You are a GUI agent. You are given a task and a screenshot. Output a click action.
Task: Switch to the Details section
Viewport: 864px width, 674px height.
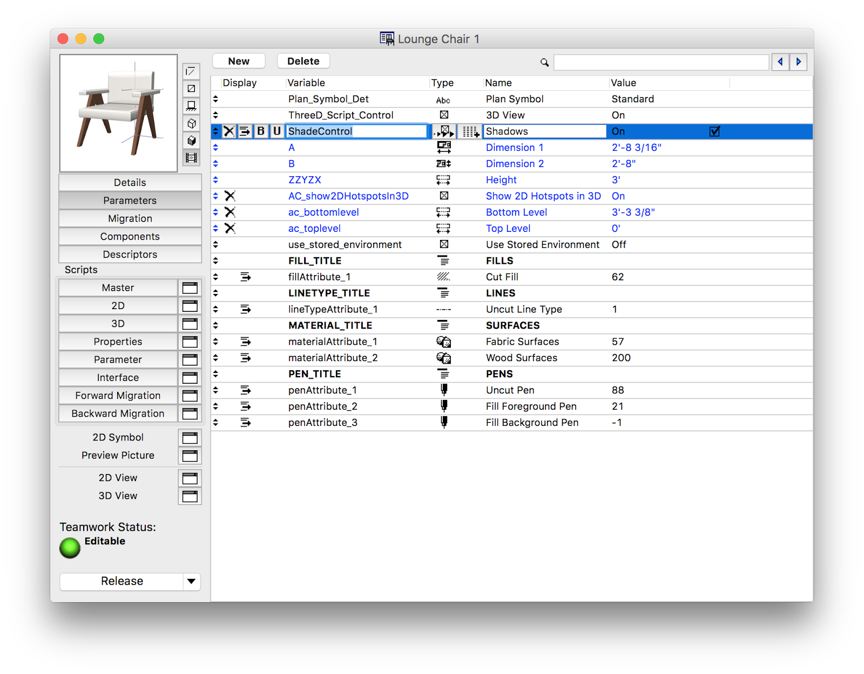(130, 183)
